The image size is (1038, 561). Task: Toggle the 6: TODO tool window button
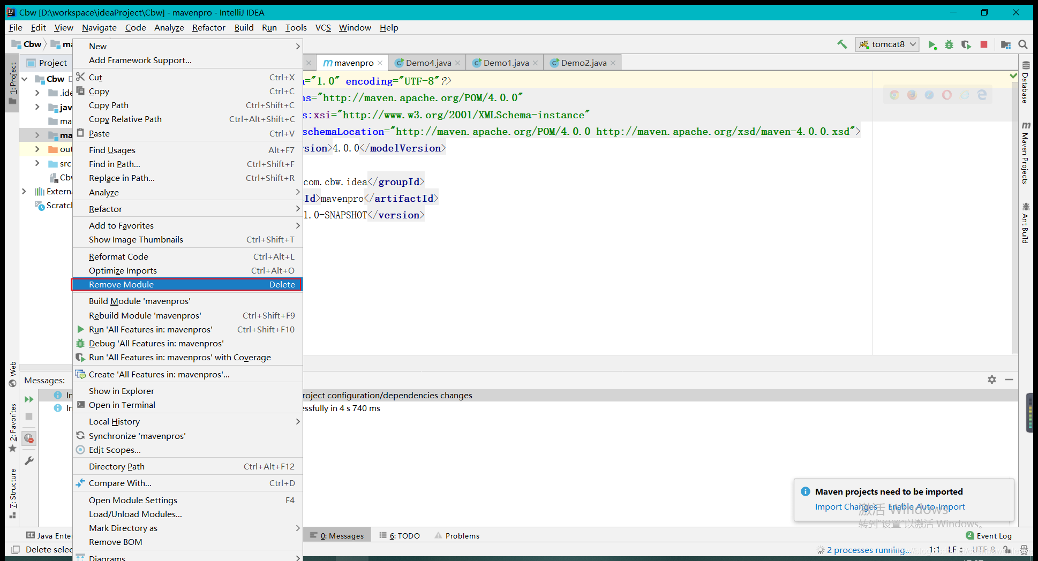click(x=400, y=536)
